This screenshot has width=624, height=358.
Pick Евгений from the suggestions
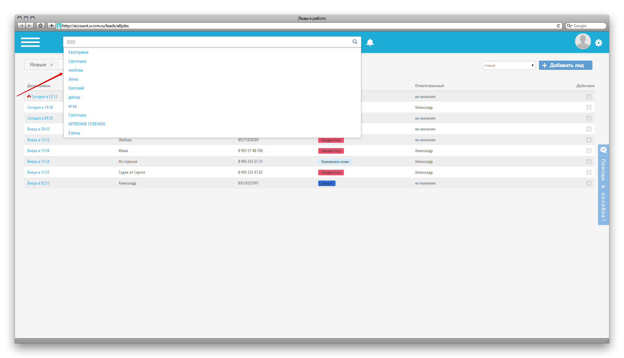pos(76,88)
